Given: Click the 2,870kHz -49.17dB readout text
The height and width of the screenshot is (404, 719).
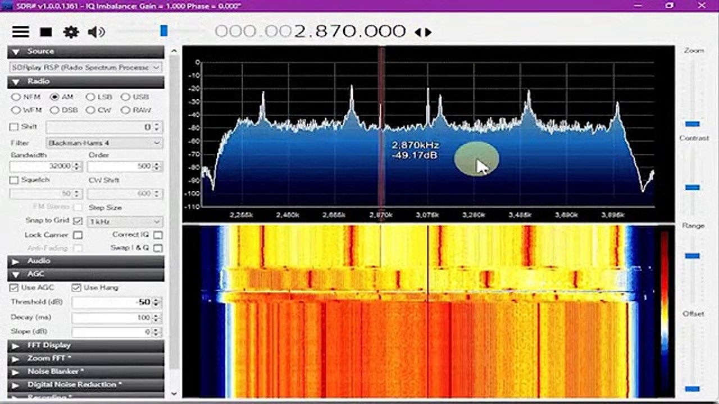Looking at the screenshot, I should pyautogui.click(x=415, y=150).
